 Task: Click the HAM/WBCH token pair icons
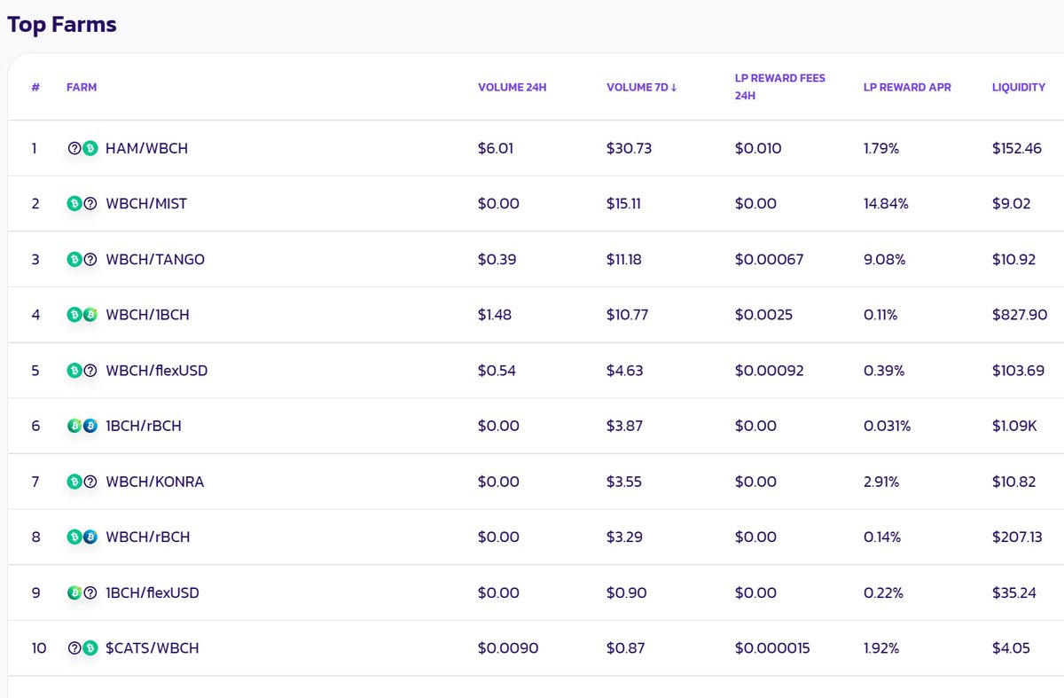82,148
